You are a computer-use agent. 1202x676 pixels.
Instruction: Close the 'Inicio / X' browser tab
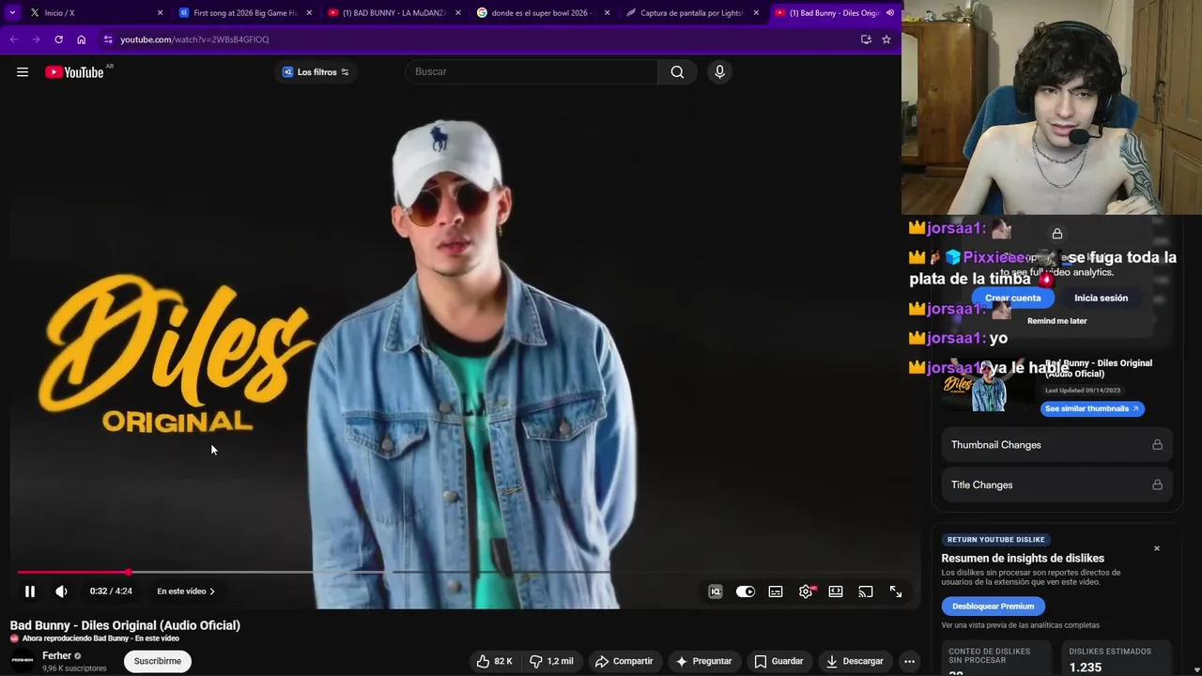point(160,13)
